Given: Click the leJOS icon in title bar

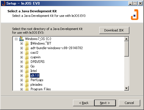Looking at the screenshot, I should [x=4, y=3].
